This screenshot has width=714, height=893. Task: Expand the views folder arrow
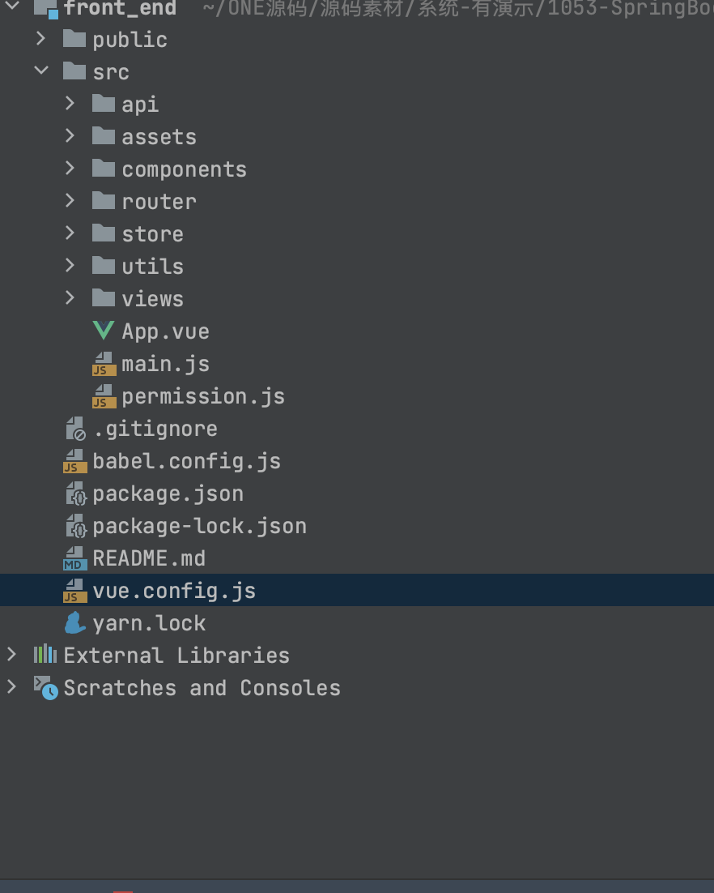click(x=70, y=298)
